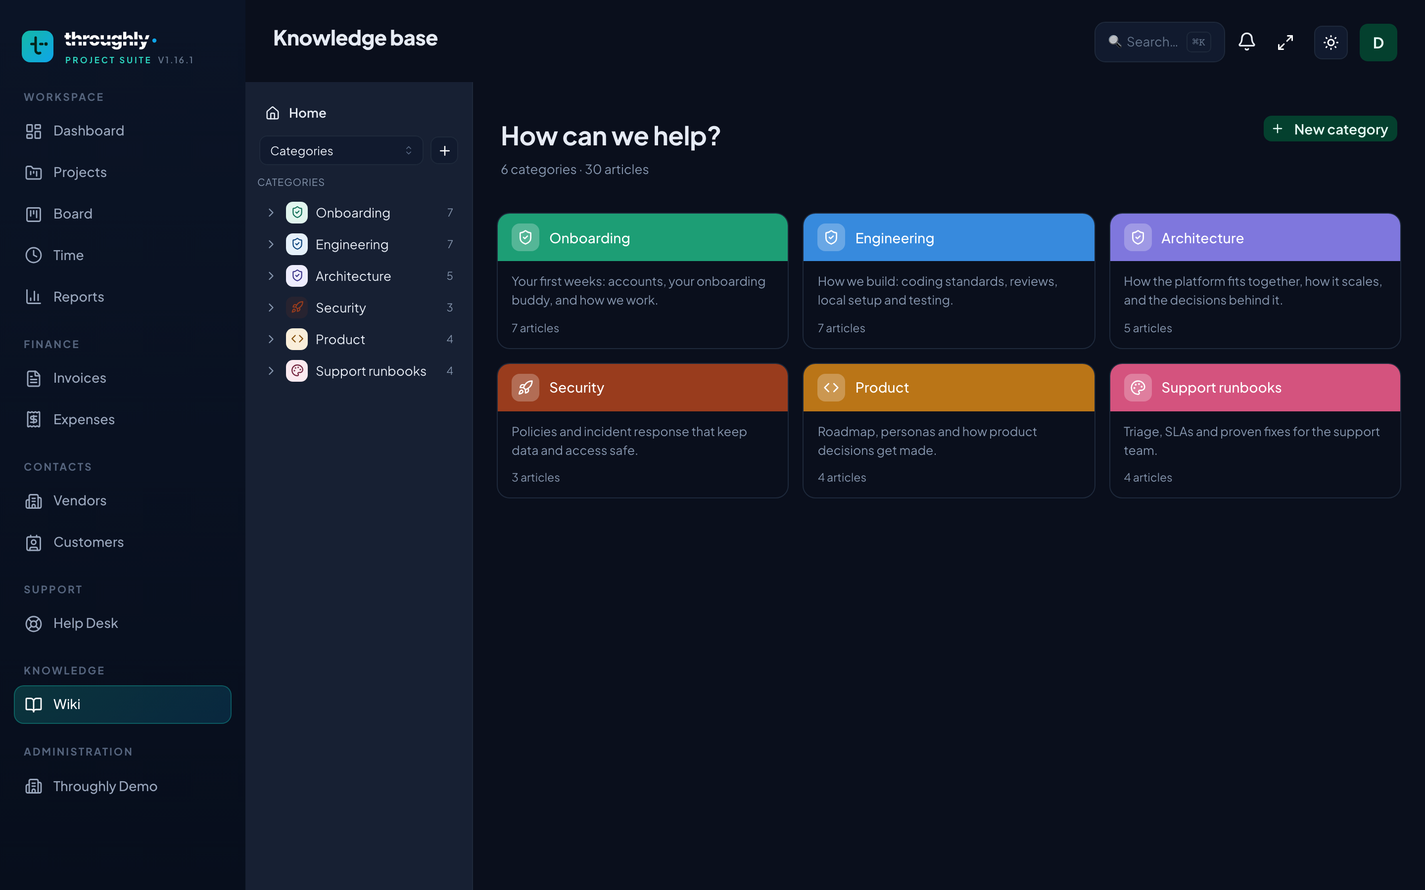The width and height of the screenshot is (1425, 890).
Task: Expand the Engineering tree chevron
Action: click(x=271, y=244)
